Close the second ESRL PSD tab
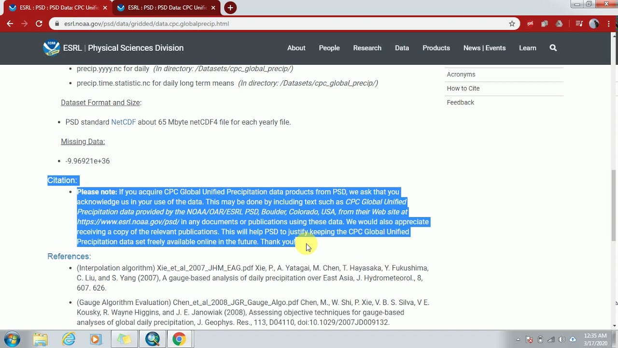This screenshot has width=618, height=348. click(x=213, y=8)
